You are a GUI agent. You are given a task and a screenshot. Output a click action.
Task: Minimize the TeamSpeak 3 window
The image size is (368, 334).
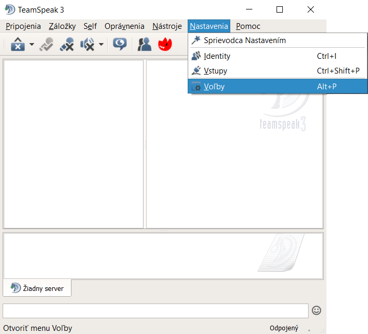(x=249, y=9)
